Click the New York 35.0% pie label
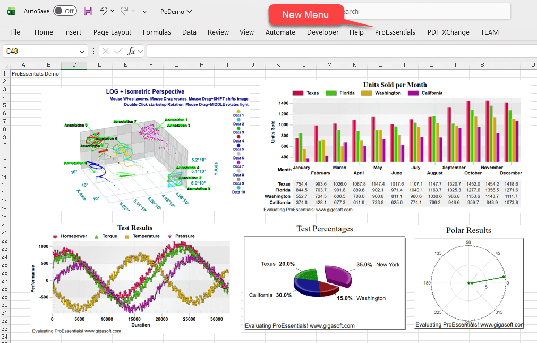The image size is (537, 343). click(378, 264)
